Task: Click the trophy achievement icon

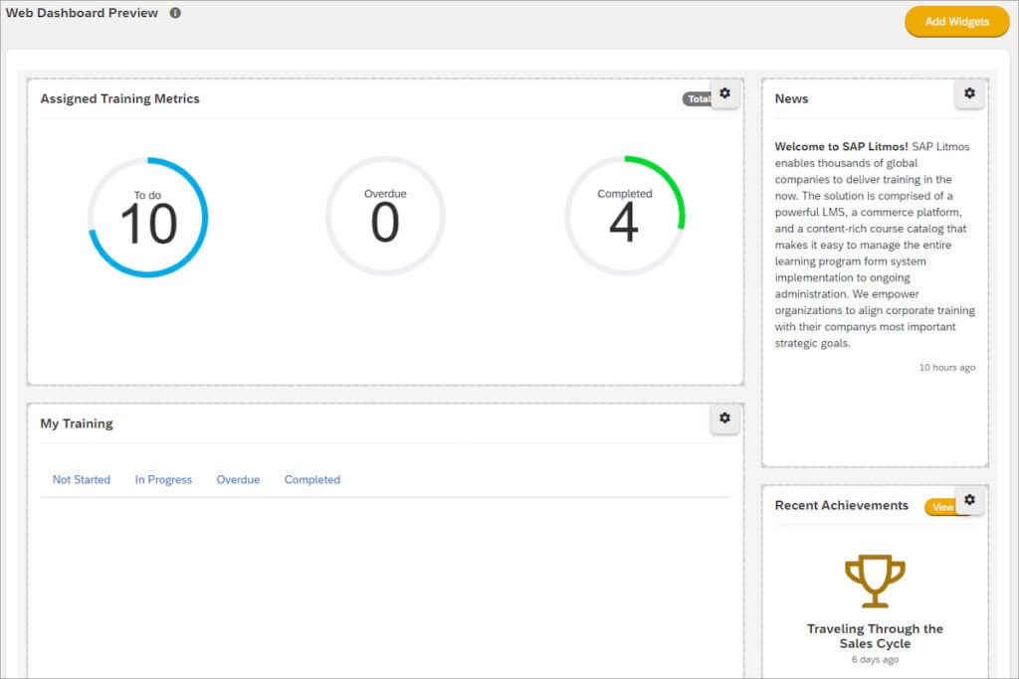Action: pyautogui.click(x=875, y=581)
